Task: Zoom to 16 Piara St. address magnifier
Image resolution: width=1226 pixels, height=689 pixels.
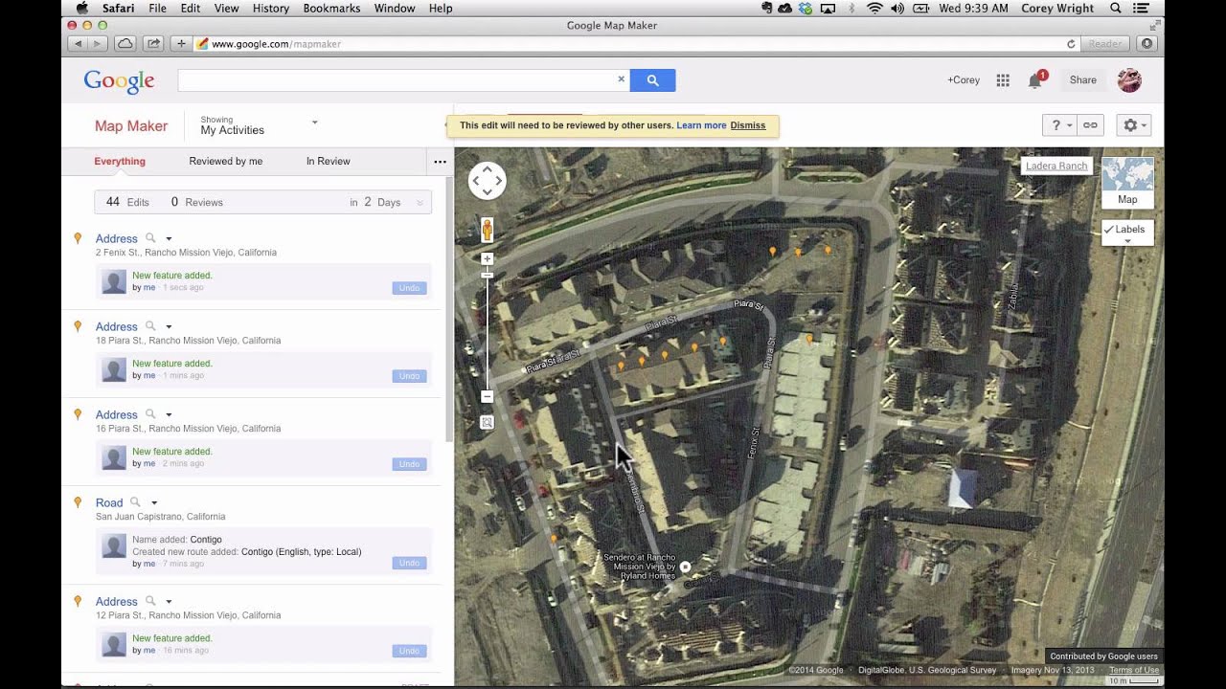Action: click(150, 414)
